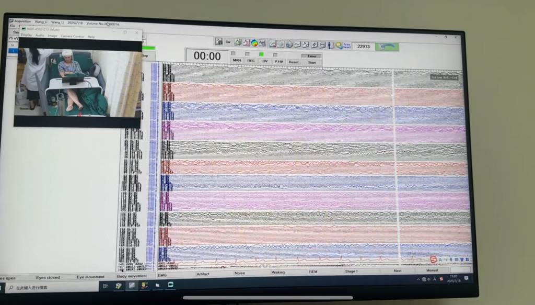
Task: Click the 22913 number field
Action: [364, 46]
